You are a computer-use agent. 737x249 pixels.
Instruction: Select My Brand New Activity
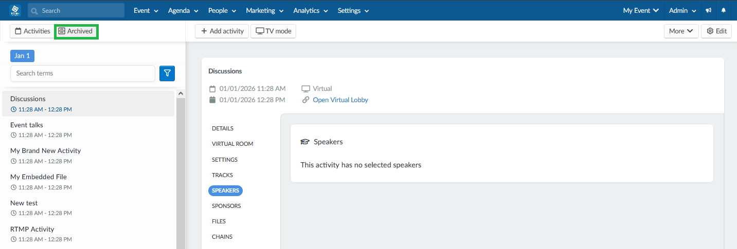click(88, 156)
